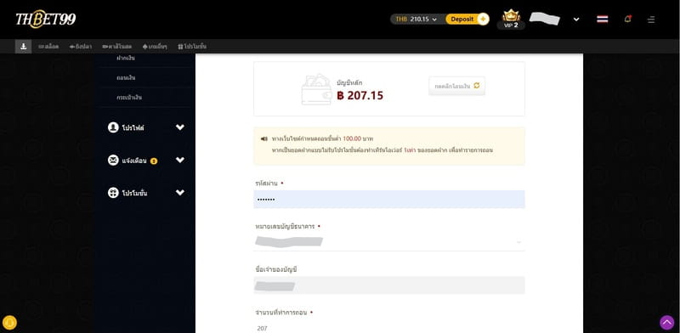Open the hamburger menu icon
Screen dimensions: 680x333
point(651,20)
